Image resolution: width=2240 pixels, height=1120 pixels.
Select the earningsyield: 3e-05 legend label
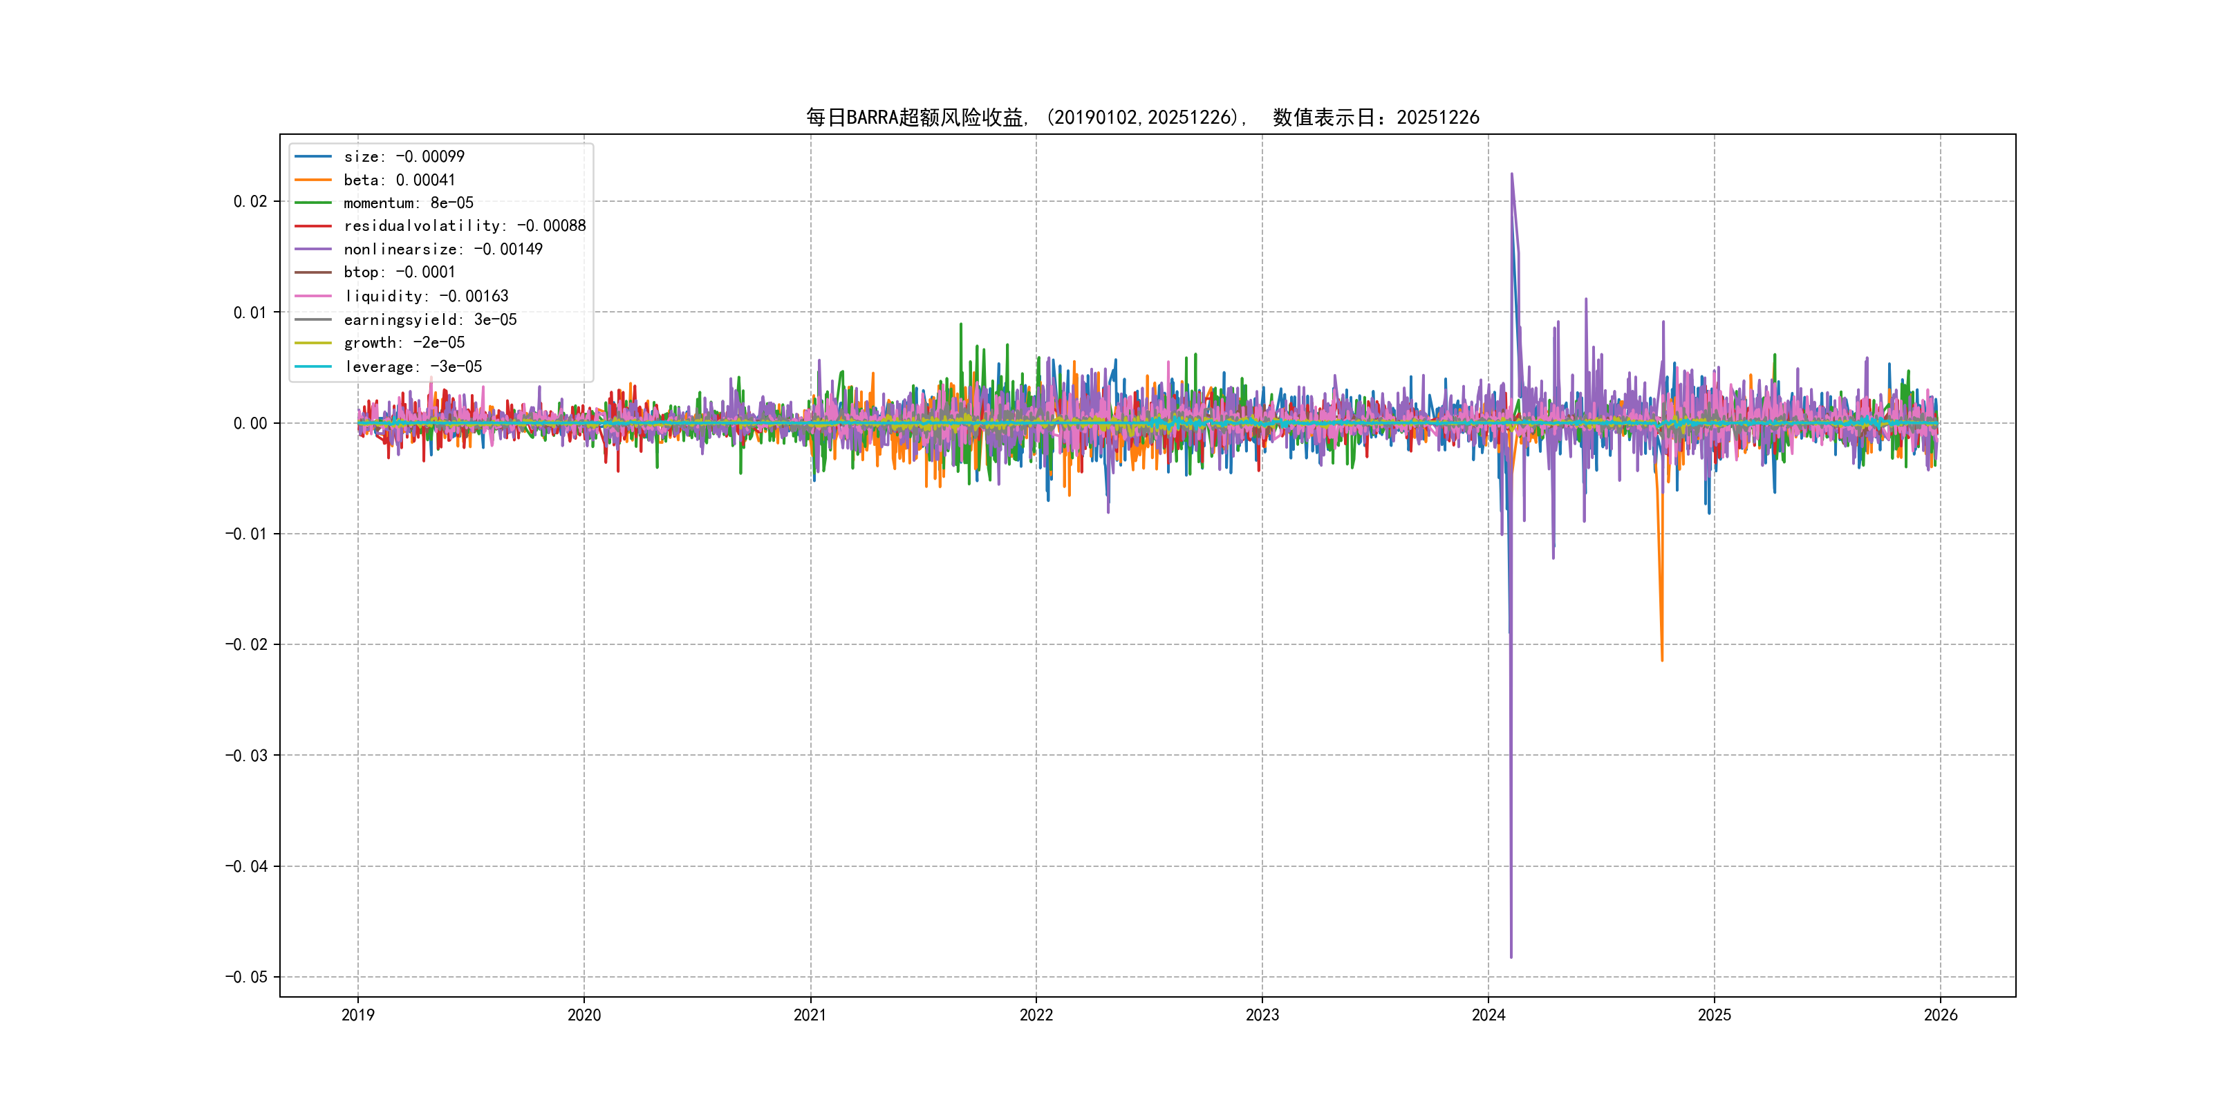click(431, 320)
